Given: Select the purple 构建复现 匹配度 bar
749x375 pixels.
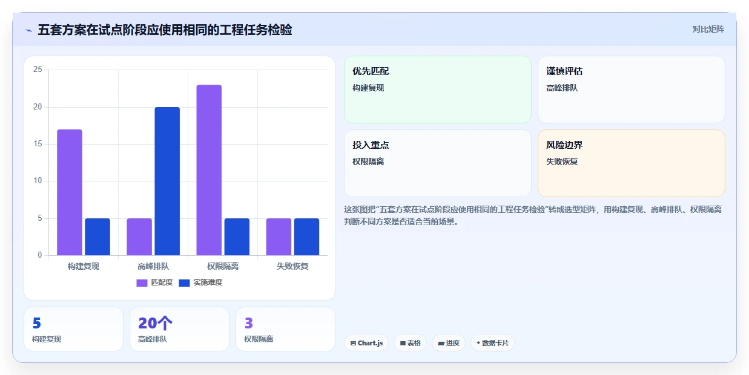Looking at the screenshot, I should click(70, 192).
